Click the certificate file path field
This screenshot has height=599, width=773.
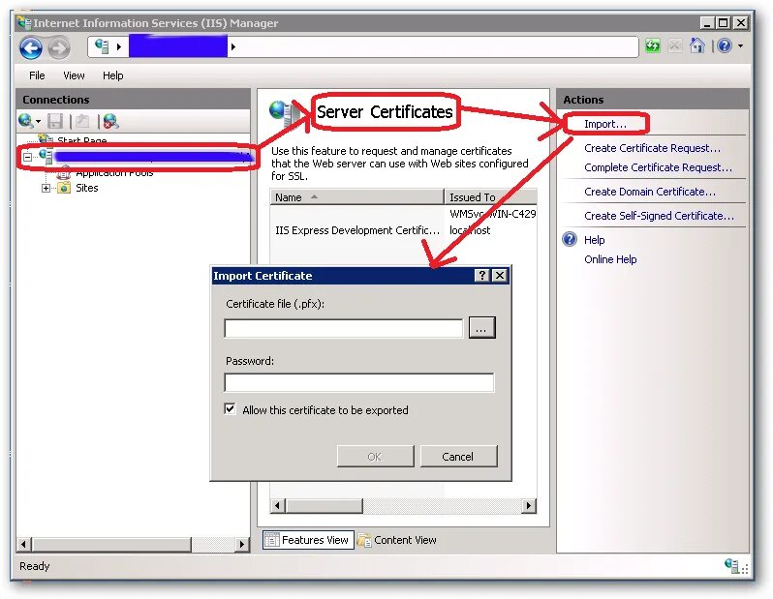(344, 328)
